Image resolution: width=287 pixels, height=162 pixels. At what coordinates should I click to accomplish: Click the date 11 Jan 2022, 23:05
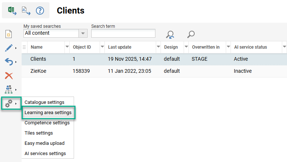point(129,71)
